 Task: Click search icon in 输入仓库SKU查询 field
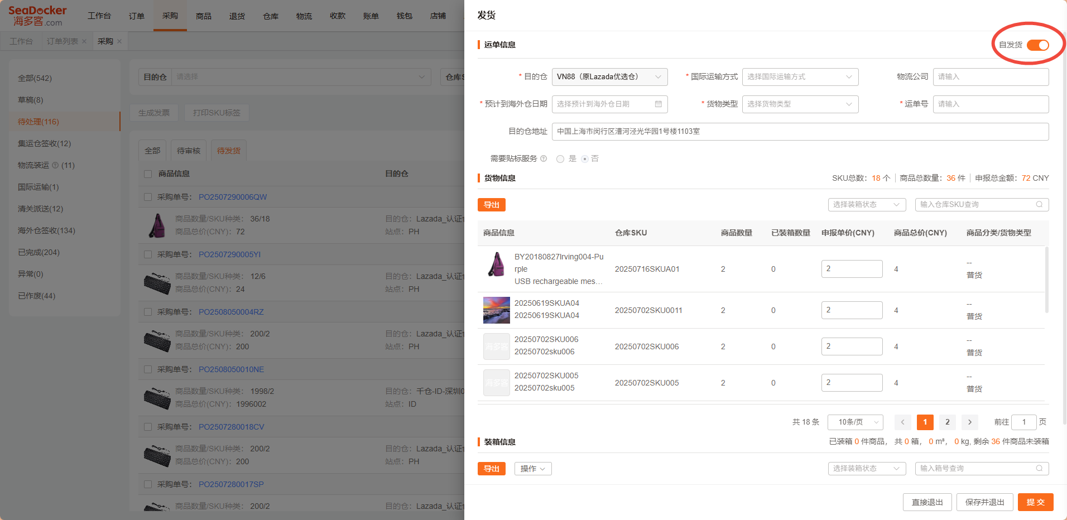[1039, 205]
